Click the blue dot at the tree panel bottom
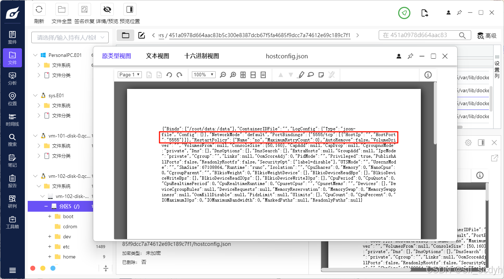 [x=53, y=268]
